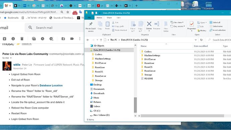Click Invert selection in ribbon
The width and height of the screenshot is (231, 130).
[x=218, y=30]
